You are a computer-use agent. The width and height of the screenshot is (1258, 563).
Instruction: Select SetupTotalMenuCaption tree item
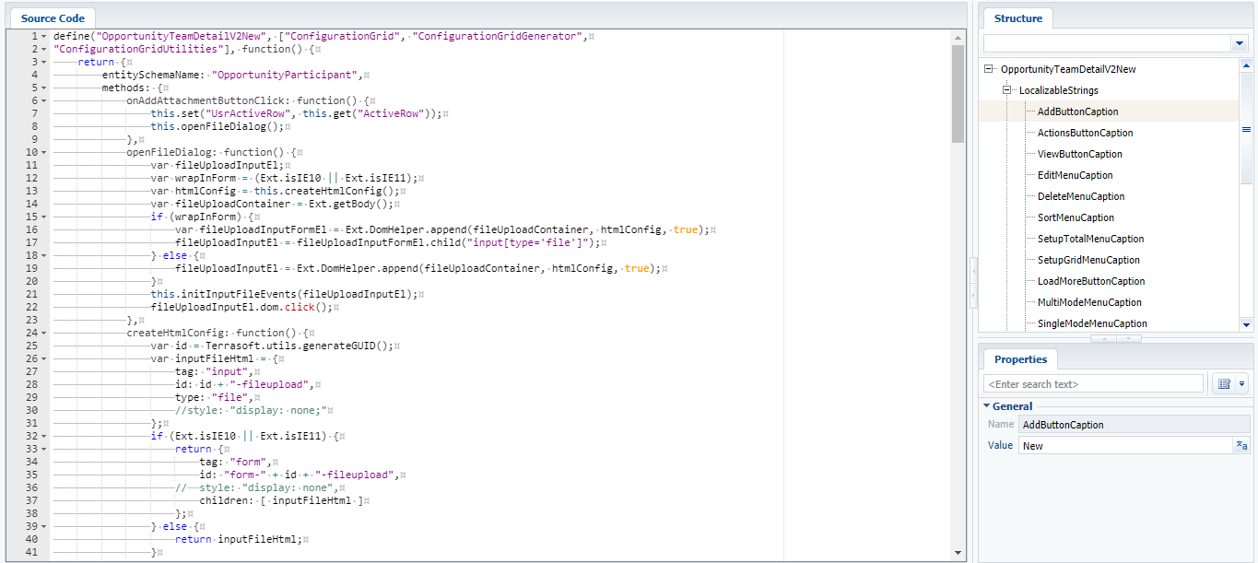coord(1090,239)
